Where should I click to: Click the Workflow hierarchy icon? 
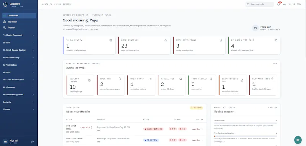[5, 22]
